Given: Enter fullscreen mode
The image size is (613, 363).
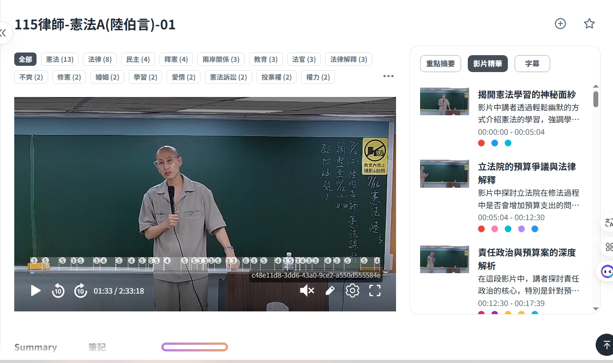Looking at the screenshot, I should (375, 291).
